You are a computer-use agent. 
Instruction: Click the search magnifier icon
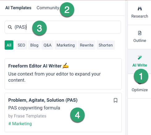(x=10, y=27)
